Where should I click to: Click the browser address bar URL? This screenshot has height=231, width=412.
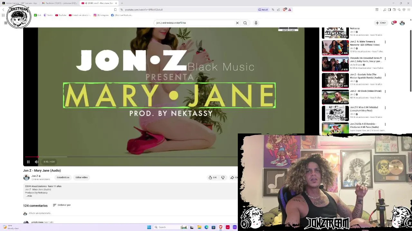(144, 10)
